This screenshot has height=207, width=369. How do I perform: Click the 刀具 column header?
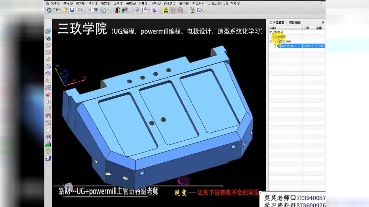306,27
